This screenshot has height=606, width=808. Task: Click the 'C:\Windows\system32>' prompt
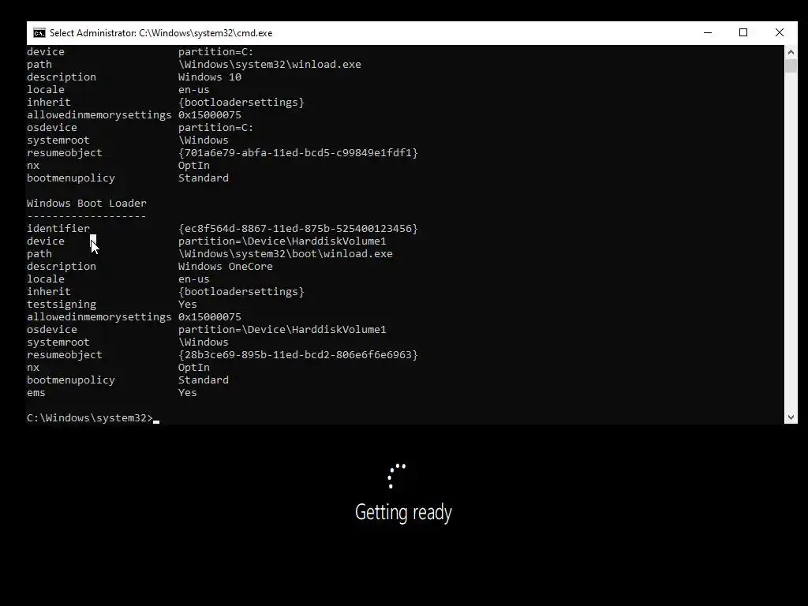[x=90, y=418]
